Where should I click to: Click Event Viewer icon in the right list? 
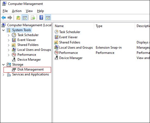56,37
